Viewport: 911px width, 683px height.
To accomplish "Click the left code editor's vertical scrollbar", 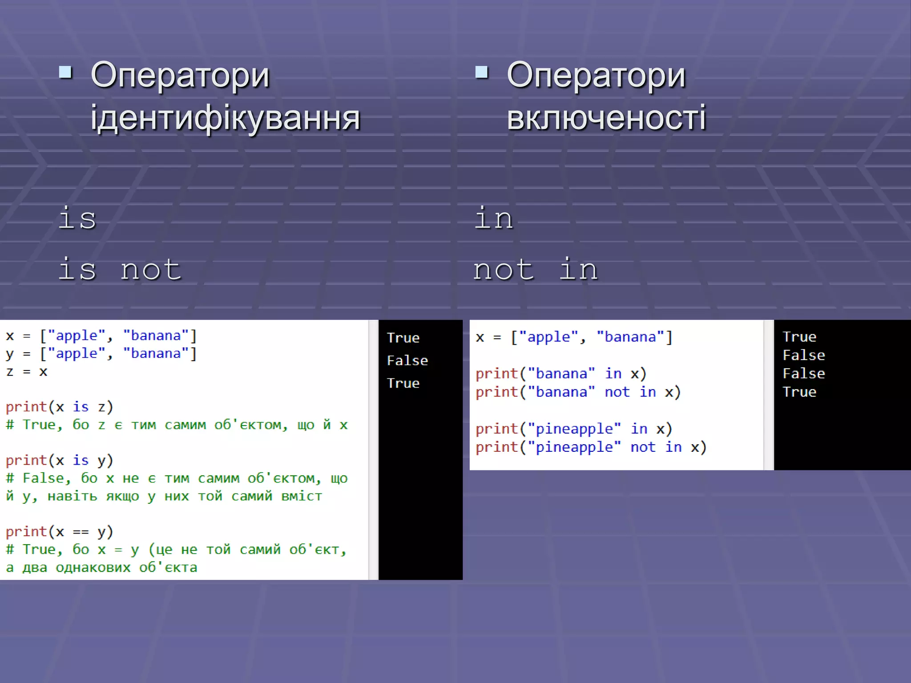I will click(373, 450).
